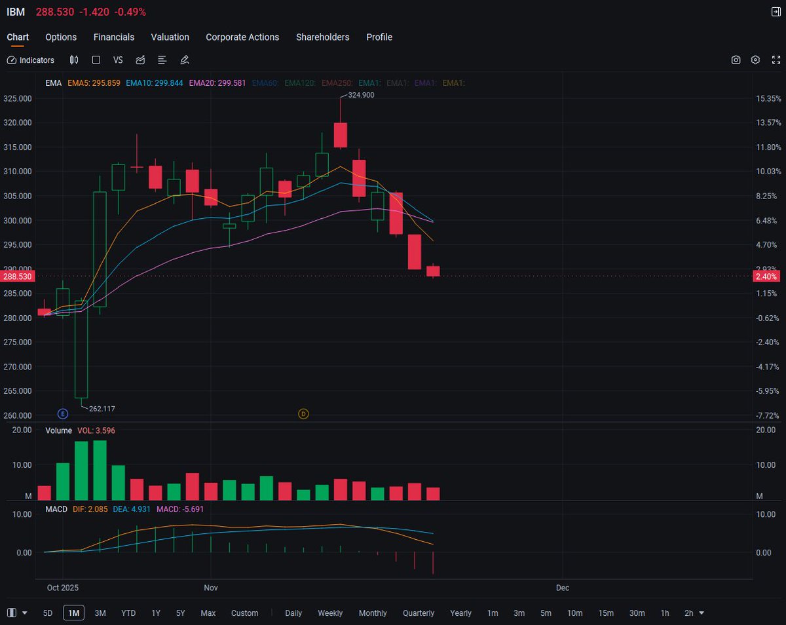
Task: Click the chart events icon
Action: click(140, 60)
